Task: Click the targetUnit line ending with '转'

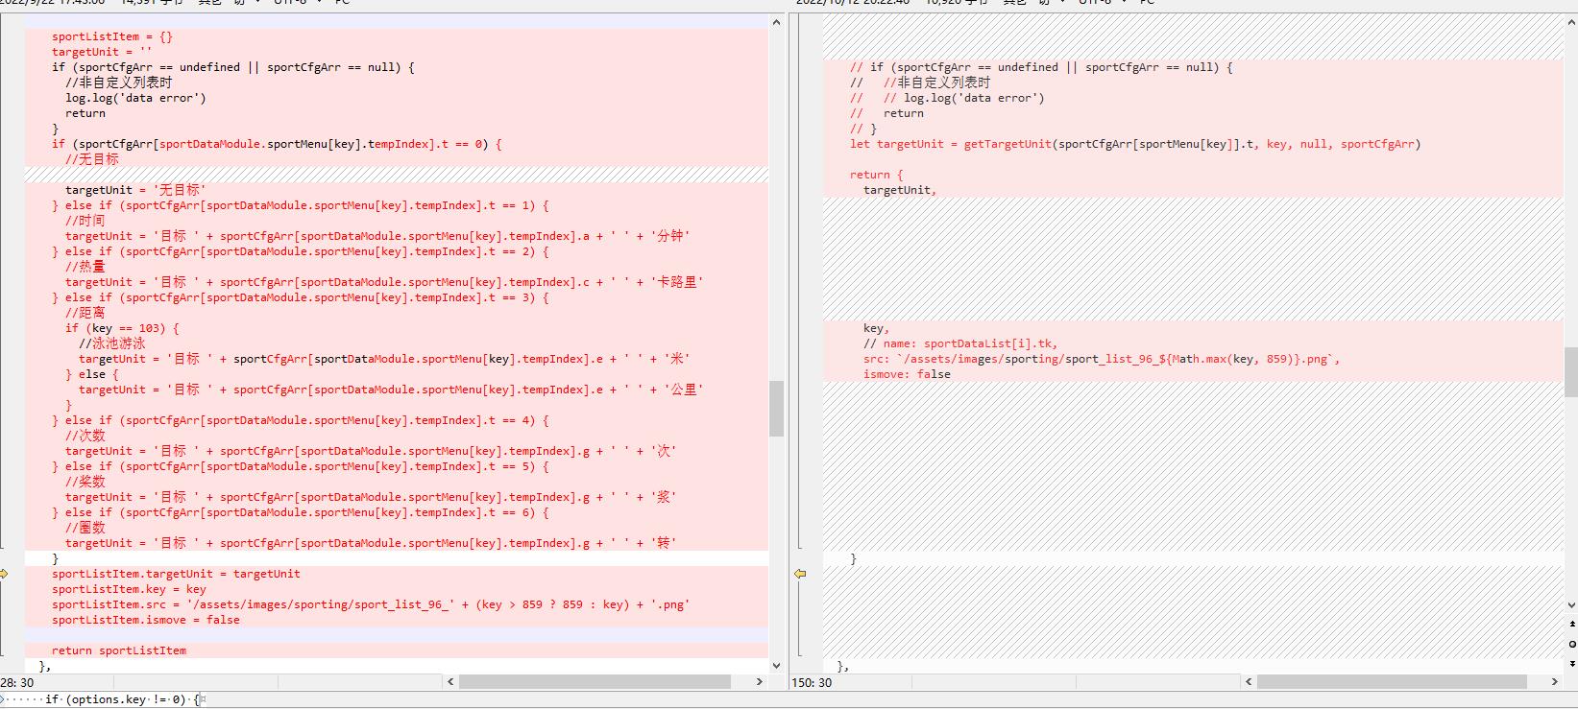Action: [x=371, y=543]
